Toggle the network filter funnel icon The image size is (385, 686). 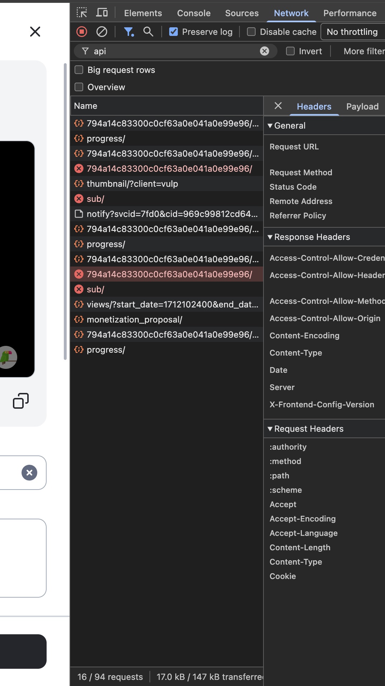(x=128, y=32)
